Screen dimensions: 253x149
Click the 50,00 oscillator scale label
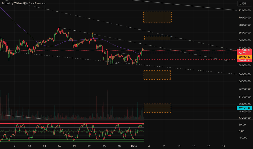click(x=242, y=125)
